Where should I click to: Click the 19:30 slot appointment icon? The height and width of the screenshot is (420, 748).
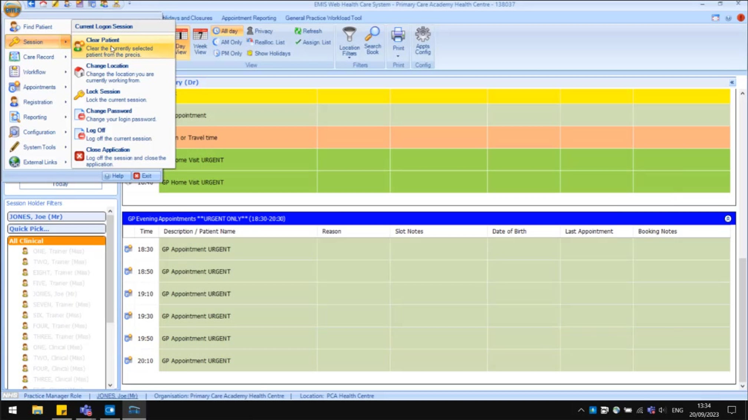[128, 316]
